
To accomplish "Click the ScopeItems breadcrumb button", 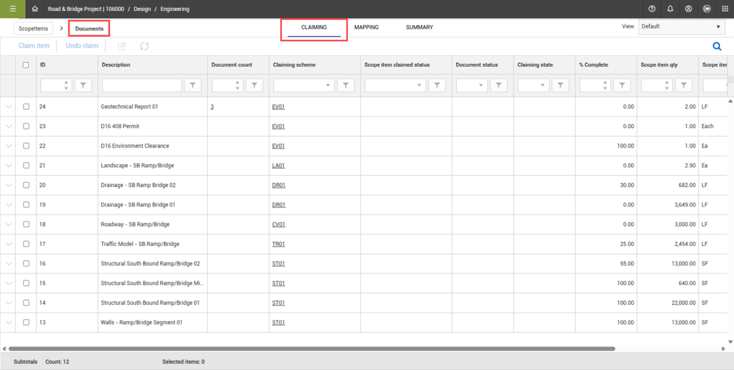I will [34, 28].
